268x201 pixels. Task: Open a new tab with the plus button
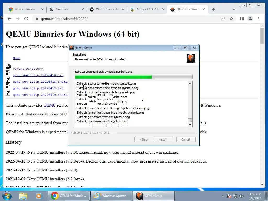214,9
